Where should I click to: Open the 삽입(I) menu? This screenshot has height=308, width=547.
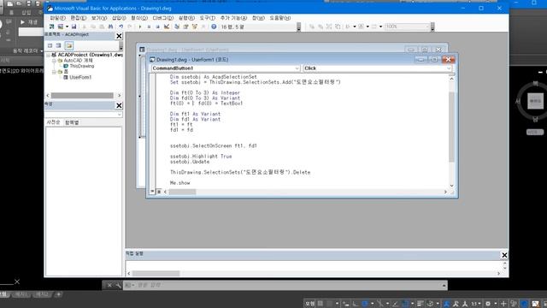tap(119, 18)
